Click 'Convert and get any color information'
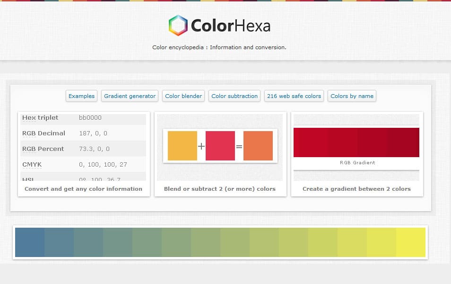451x284 pixels. point(83,188)
